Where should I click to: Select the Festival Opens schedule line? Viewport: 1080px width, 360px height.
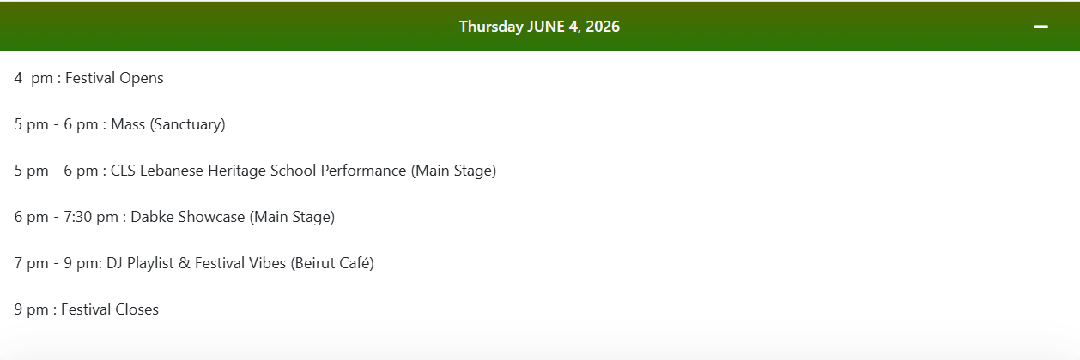pos(88,78)
